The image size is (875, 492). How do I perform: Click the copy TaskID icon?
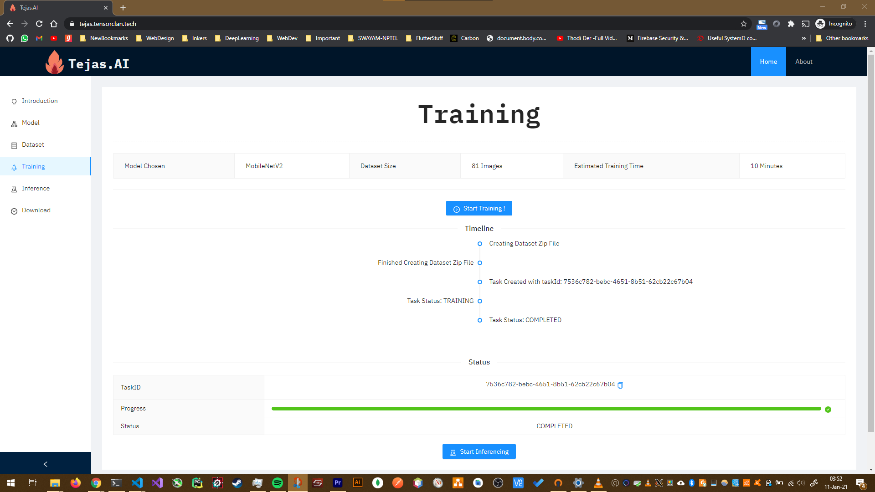(620, 385)
